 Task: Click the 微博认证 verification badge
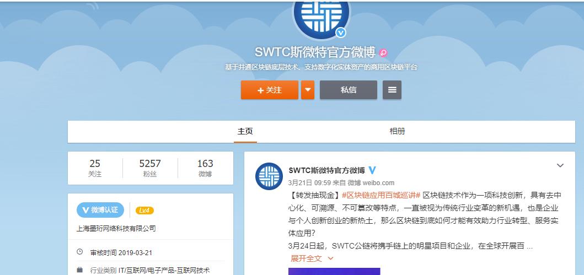click(100, 210)
